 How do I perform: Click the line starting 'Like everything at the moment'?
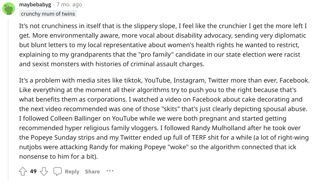(158, 90)
